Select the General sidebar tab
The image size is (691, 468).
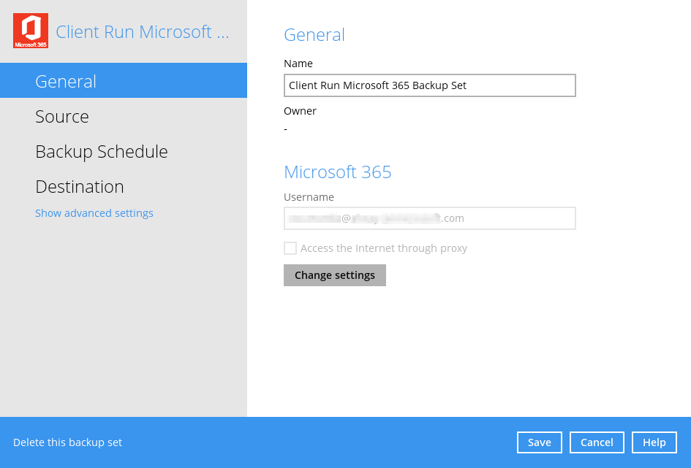coord(66,81)
